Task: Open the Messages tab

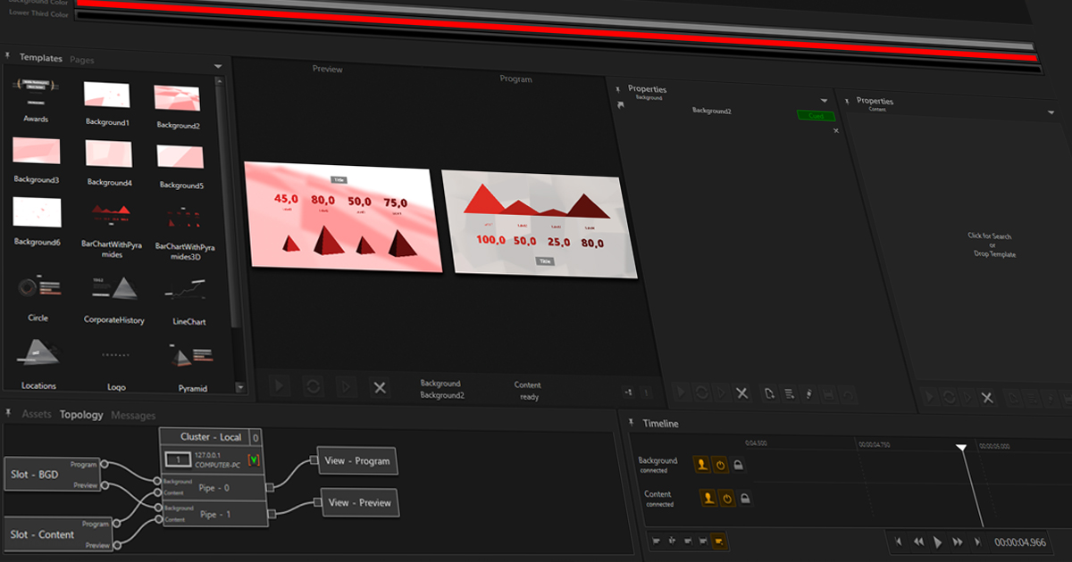Action: coord(132,416)
